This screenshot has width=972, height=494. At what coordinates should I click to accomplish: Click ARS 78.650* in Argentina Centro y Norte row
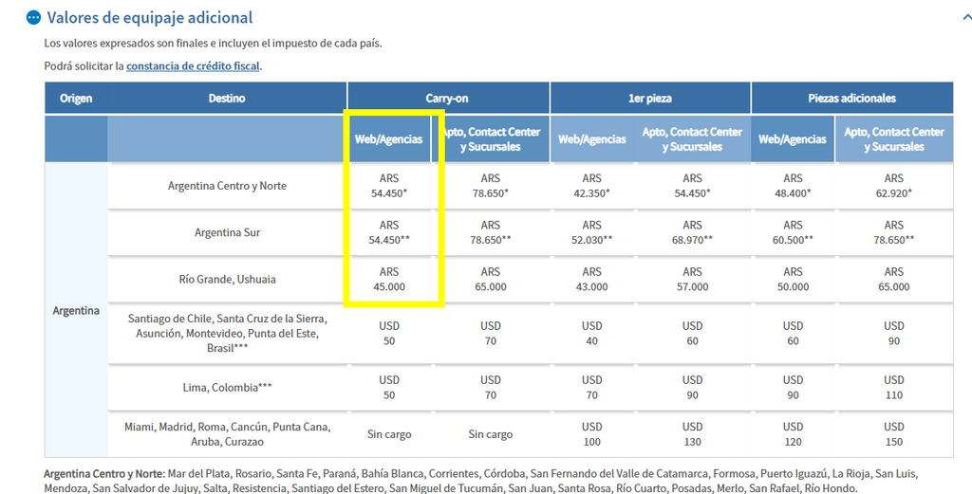491,186
